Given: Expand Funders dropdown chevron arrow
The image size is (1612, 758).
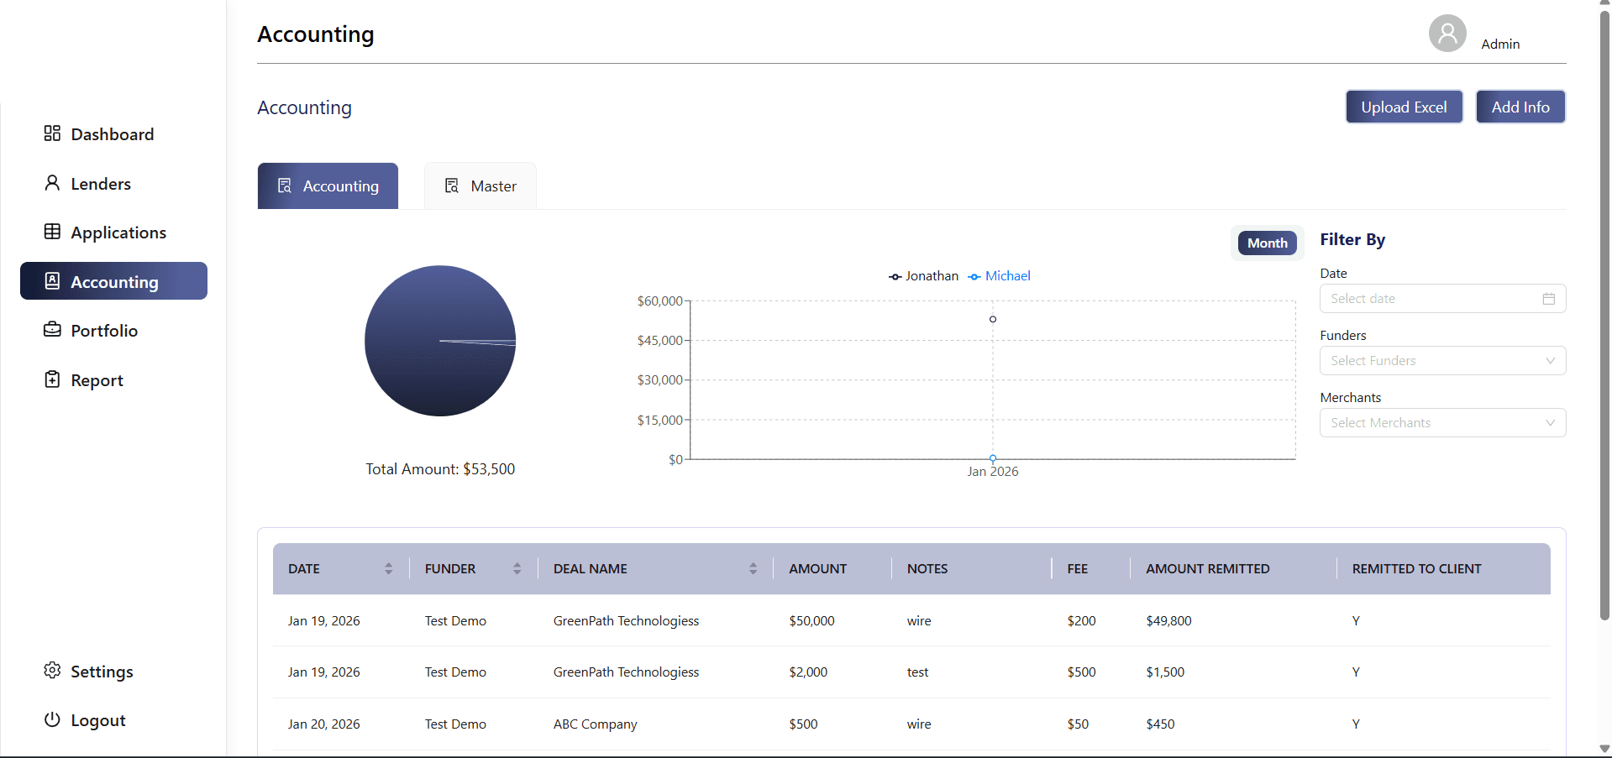Looking at the screenshot, I should click(x=1551, y=361).
